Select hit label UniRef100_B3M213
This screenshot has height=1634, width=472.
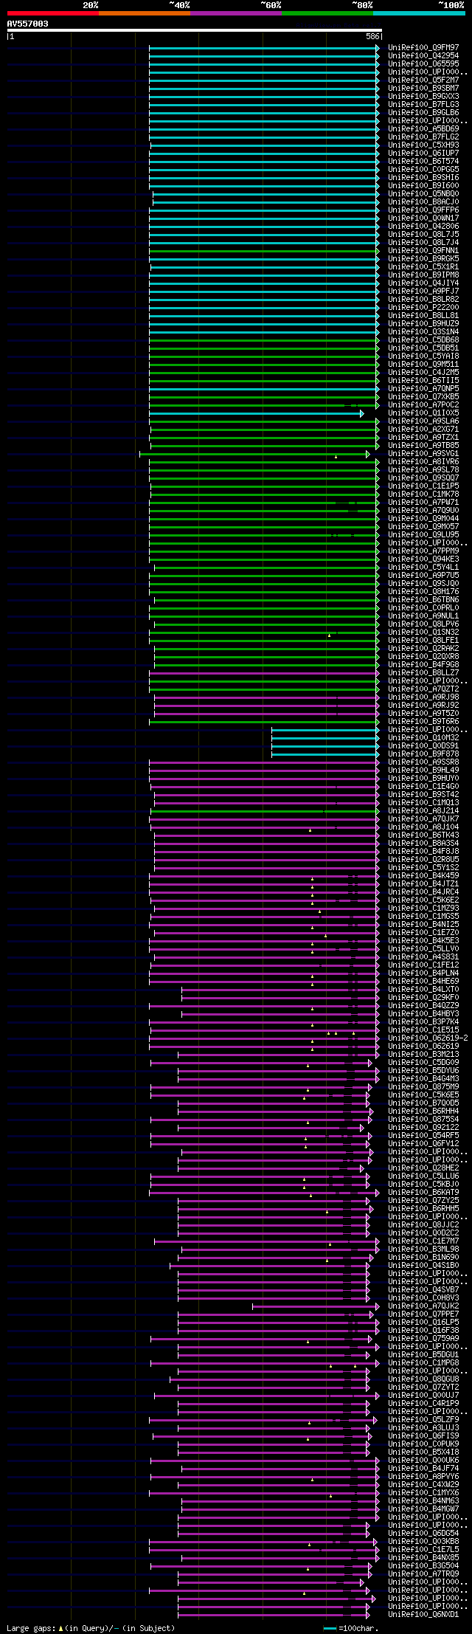(423, 1054)
